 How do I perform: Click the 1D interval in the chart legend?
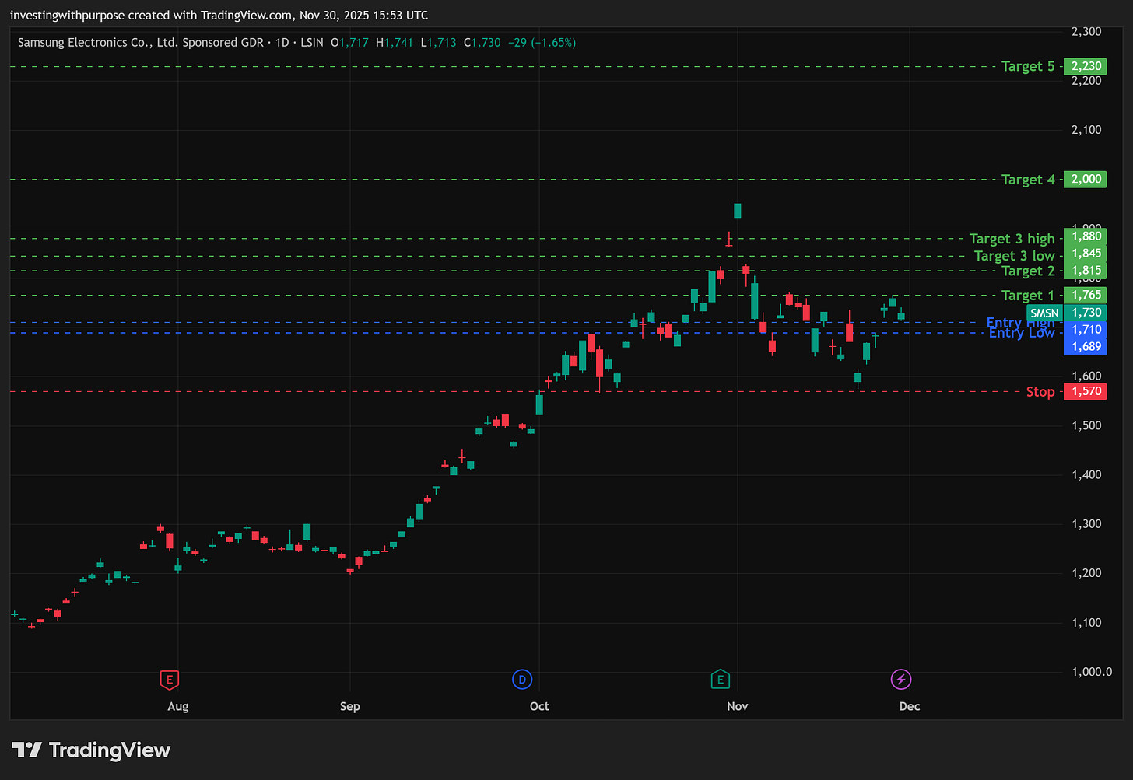tap(282, 43)
